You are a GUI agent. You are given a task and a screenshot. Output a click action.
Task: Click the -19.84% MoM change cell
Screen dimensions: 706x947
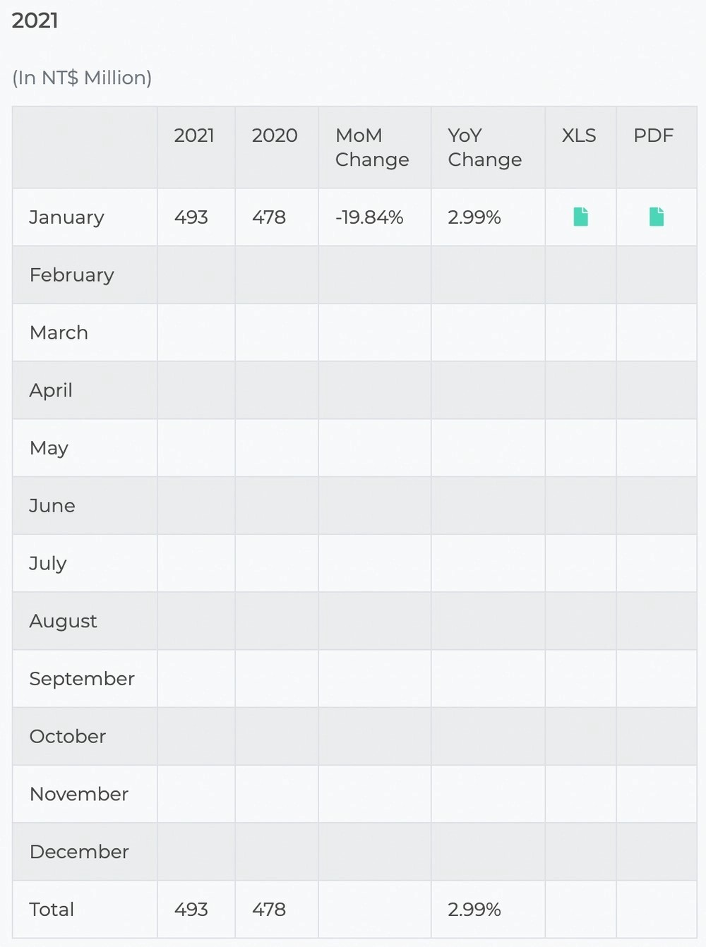click(369, 217)
